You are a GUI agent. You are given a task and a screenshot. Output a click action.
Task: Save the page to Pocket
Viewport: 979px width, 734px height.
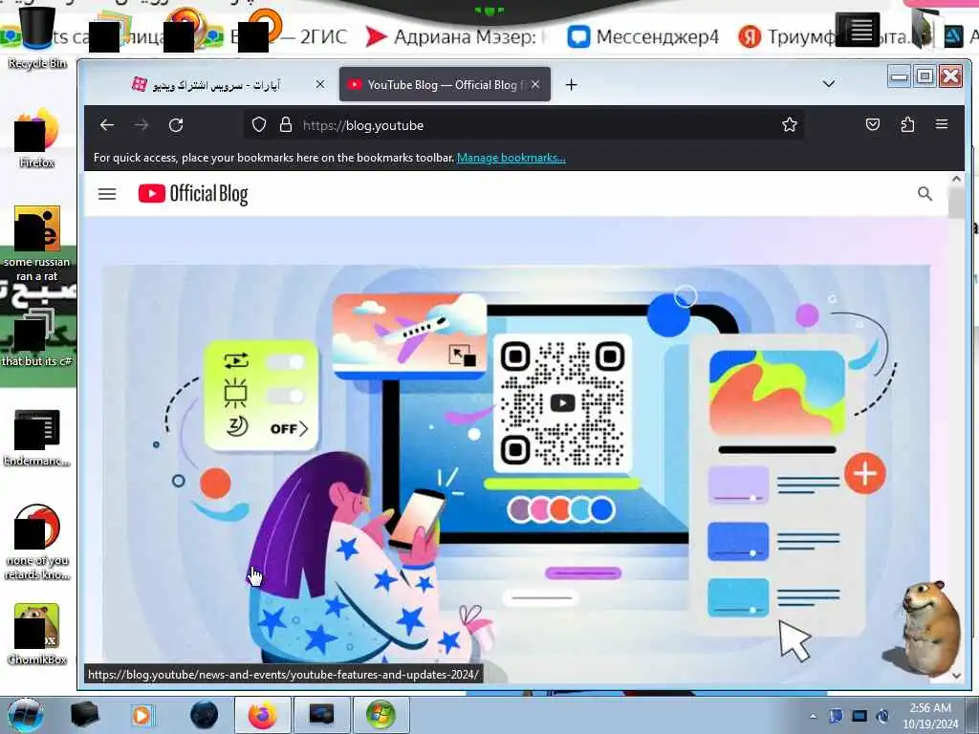(873, 125)
